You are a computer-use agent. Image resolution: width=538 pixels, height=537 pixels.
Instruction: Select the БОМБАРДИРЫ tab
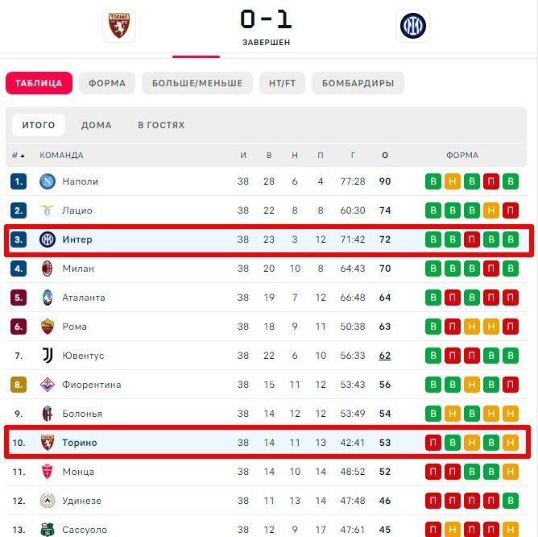tap(358, 83)
